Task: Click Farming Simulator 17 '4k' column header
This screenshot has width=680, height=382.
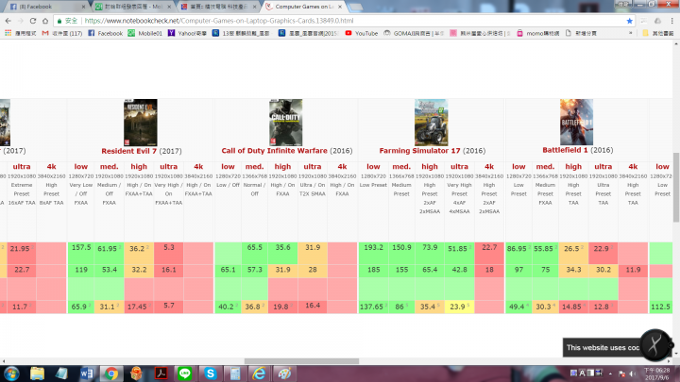Action: point(489,167)
